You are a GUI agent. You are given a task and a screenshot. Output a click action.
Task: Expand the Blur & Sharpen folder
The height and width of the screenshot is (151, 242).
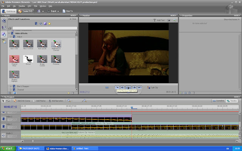click(11, 86)
